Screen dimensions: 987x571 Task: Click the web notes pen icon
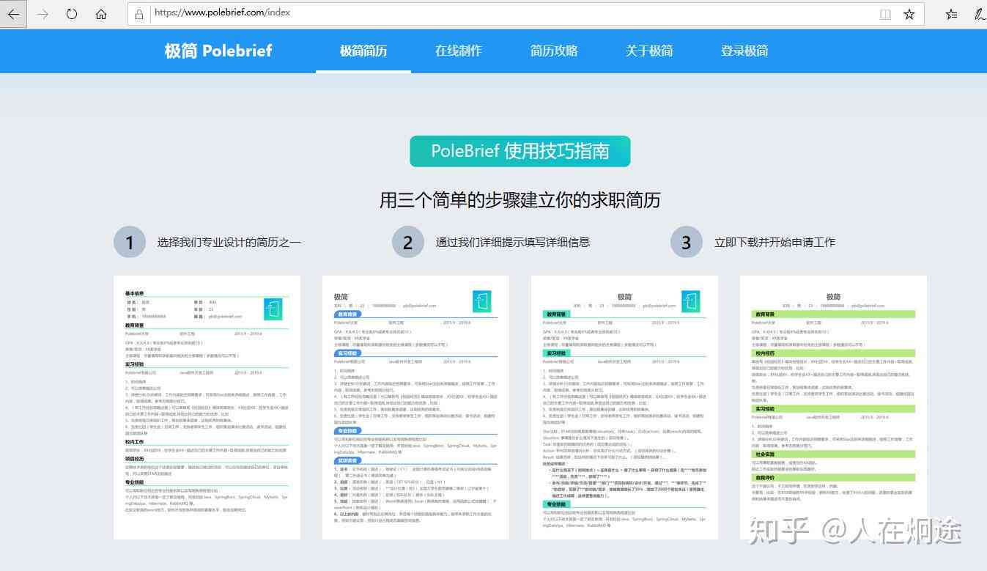point(980,14)
